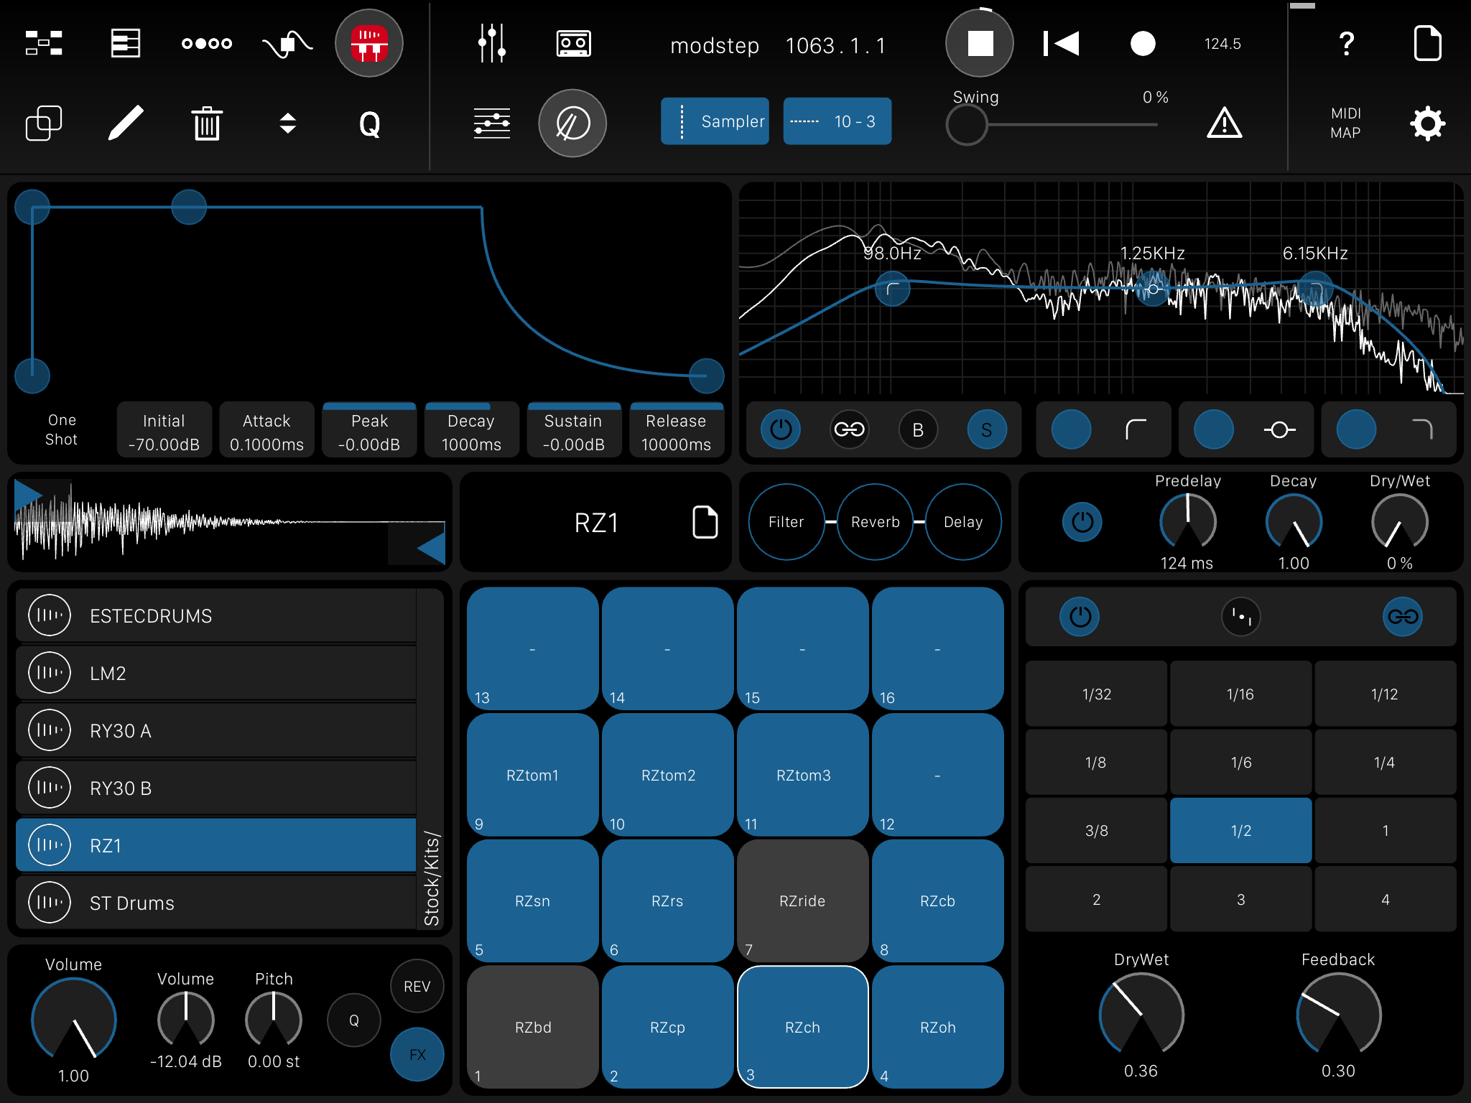Open the mixer faders panel
The width and height of the screenshot is (1471, 1103).
[491, 43]
